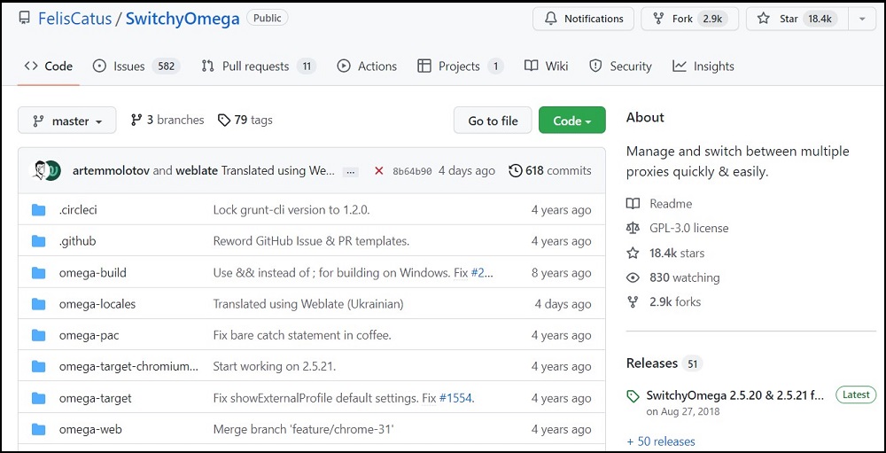Open the green Code dropdown button
The width and height of the screenshot is (886, 453).
point(571,121)
